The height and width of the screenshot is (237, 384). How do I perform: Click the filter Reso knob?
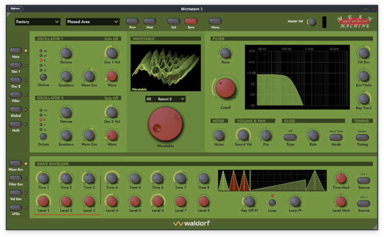click(x=225, y=53)
